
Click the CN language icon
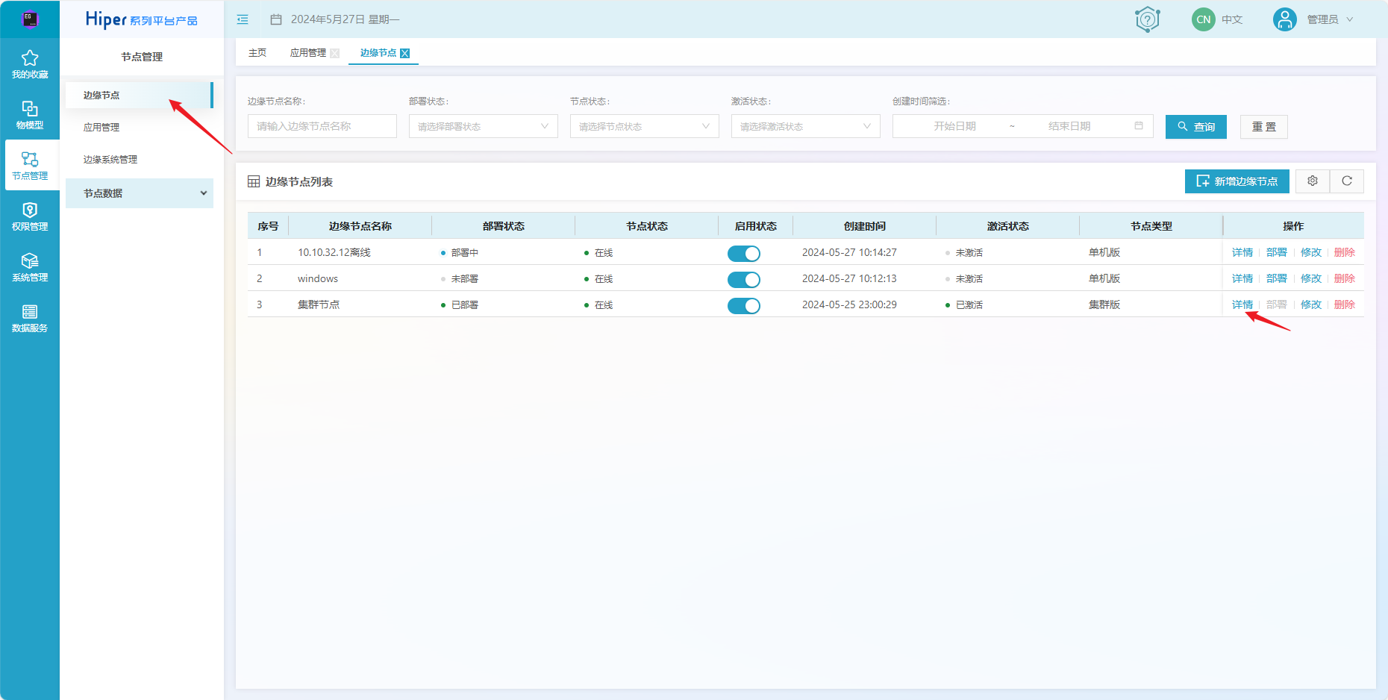click(1203, 19)
